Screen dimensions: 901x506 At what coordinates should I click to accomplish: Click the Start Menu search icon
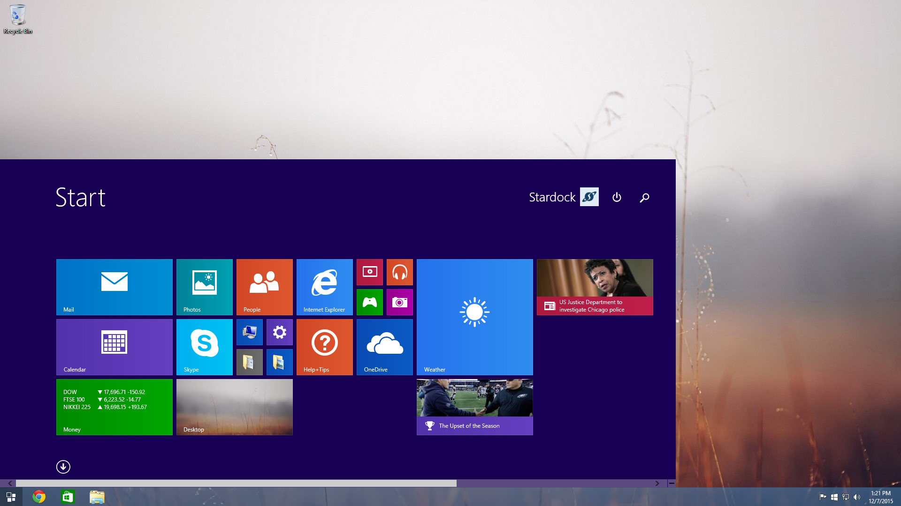[x=644, y=197]
